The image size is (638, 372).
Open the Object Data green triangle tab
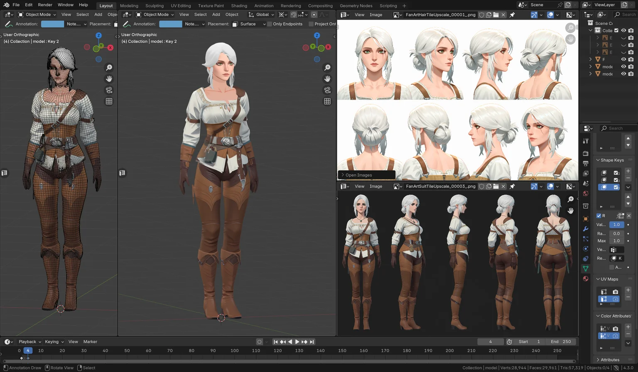tap(586, 269)
